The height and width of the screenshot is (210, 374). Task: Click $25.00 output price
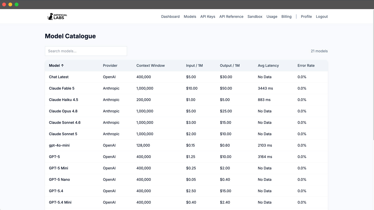(x=226, y=111)
